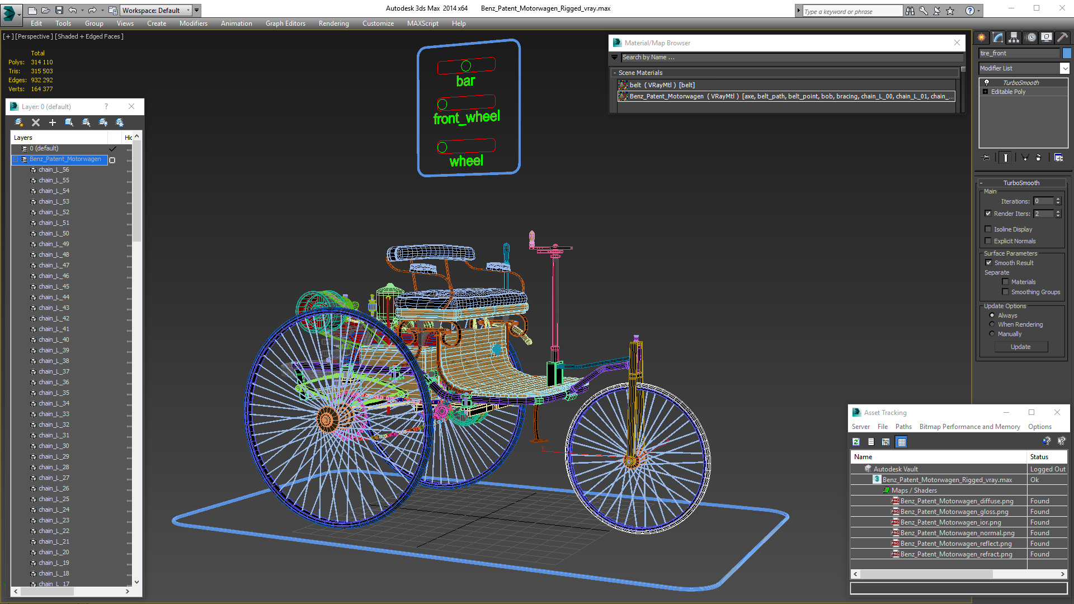Click the binoculars search icon
This screenshot has height=604, width=1074.
pyautogui.click(x=910, y=11)
